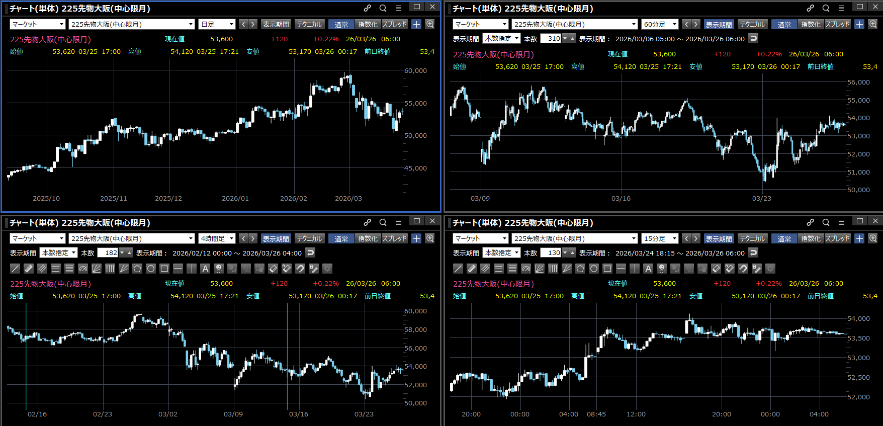Open the 日足 timeframe dropdown
Screen dimensions: 883x426
coord(217,24)
